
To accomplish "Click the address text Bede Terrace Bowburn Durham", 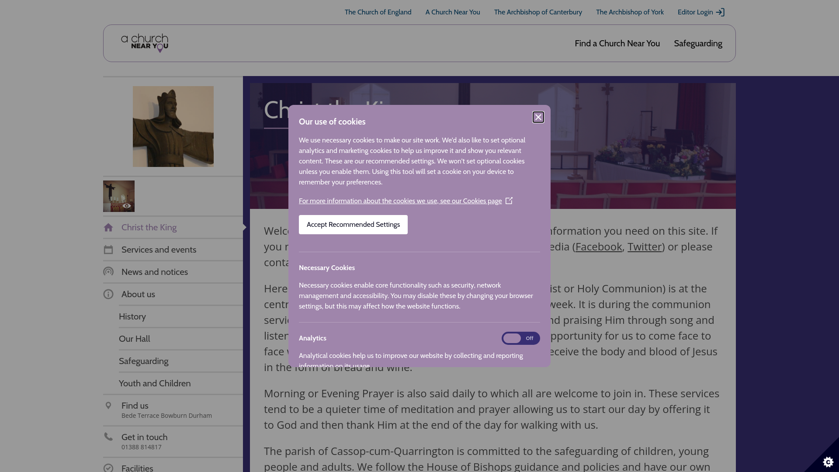I will tap(166, 416).
